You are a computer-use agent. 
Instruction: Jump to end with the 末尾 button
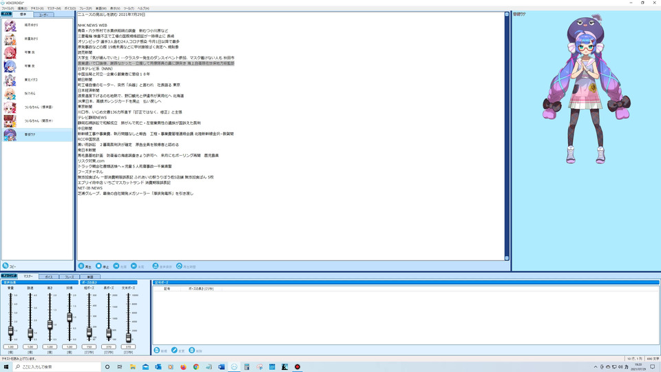(138, 266)
